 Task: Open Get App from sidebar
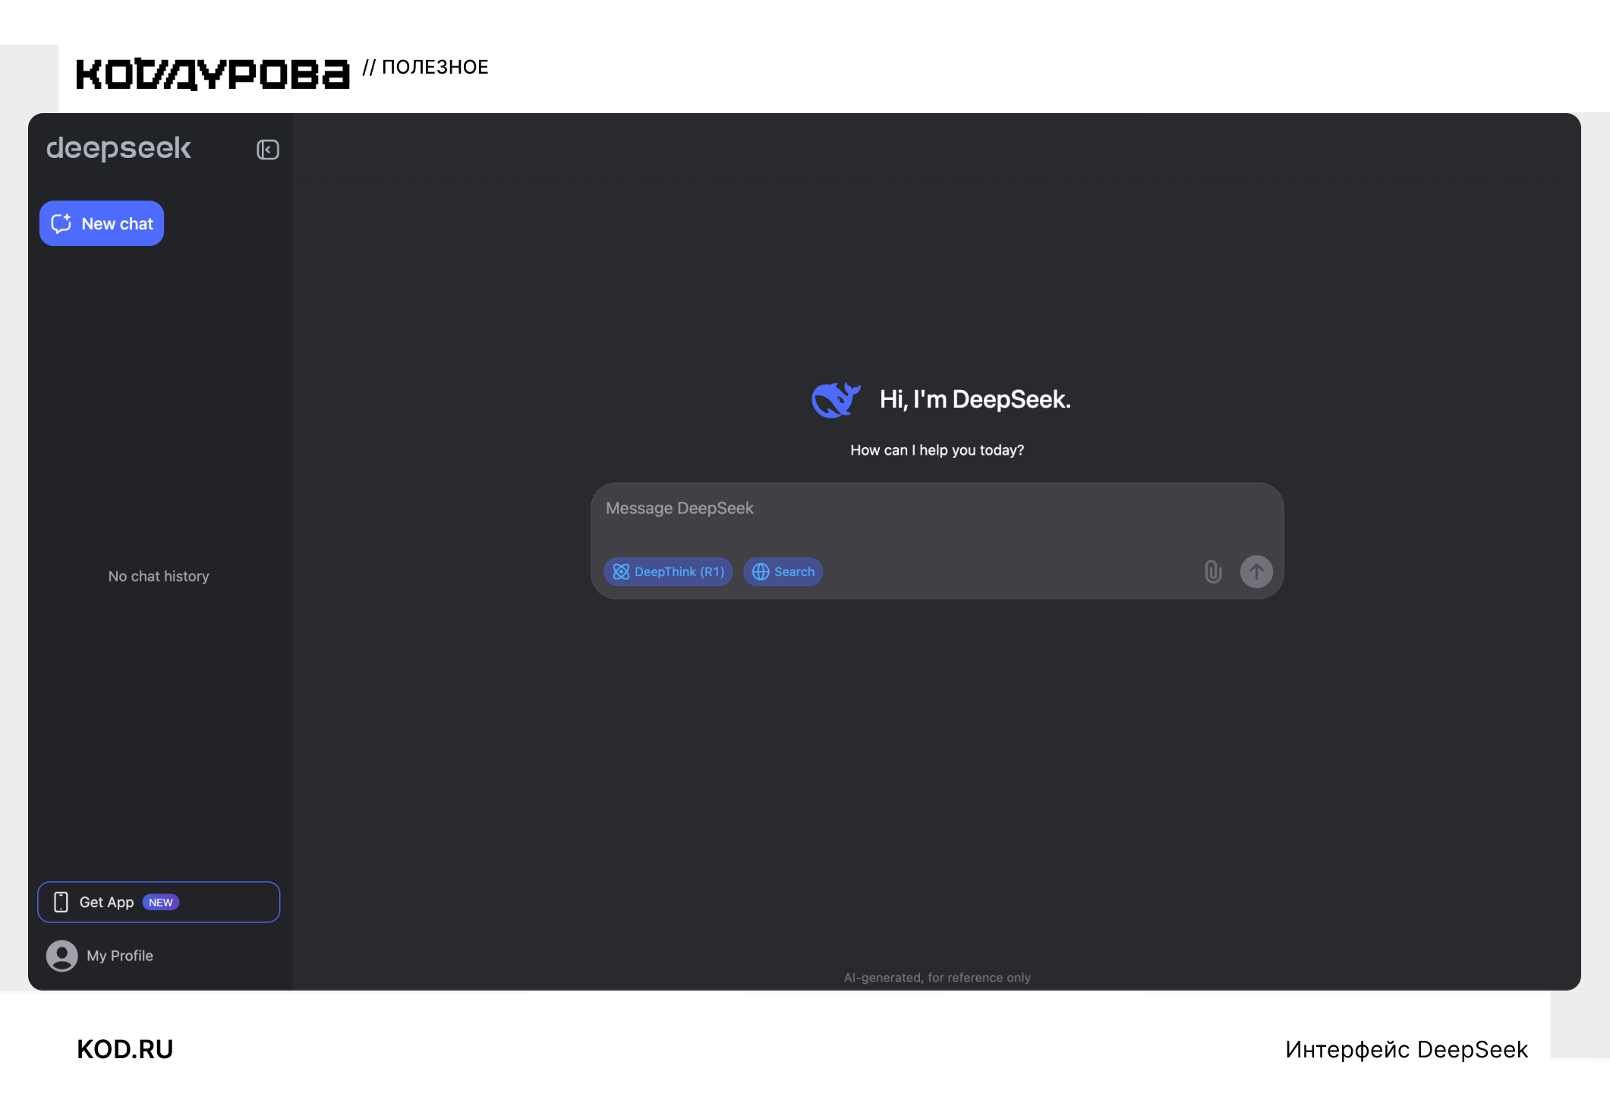coord(159,902)
